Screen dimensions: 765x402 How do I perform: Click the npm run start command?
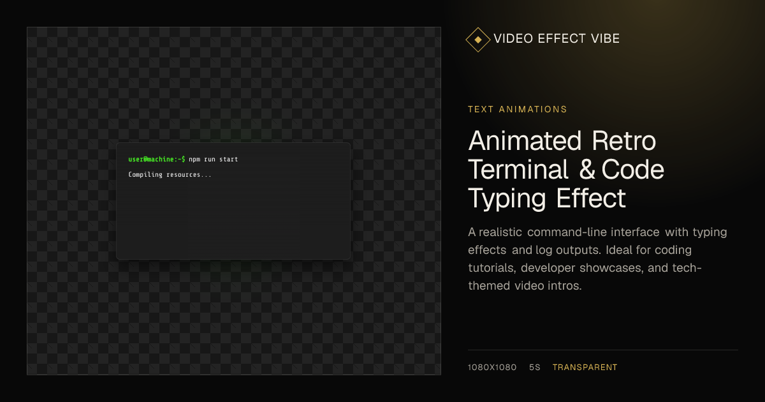[x=214, y=159]
